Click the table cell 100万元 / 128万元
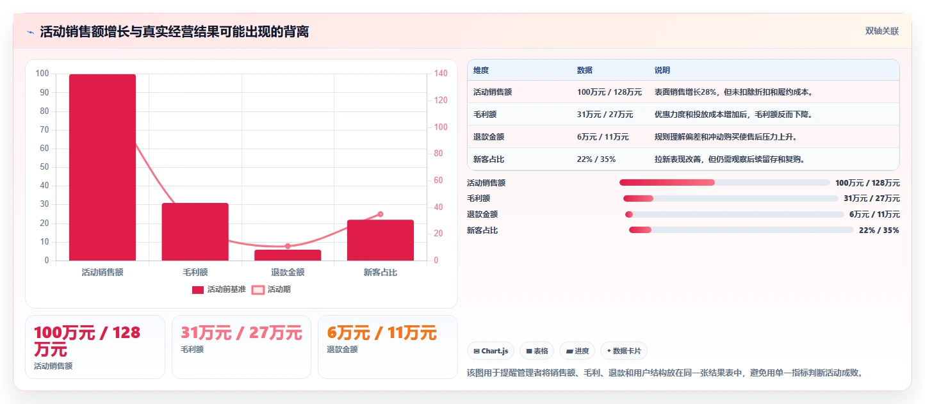 click(609, 92)
